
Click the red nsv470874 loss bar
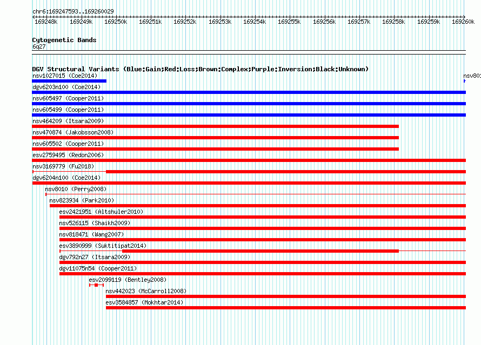215,138
